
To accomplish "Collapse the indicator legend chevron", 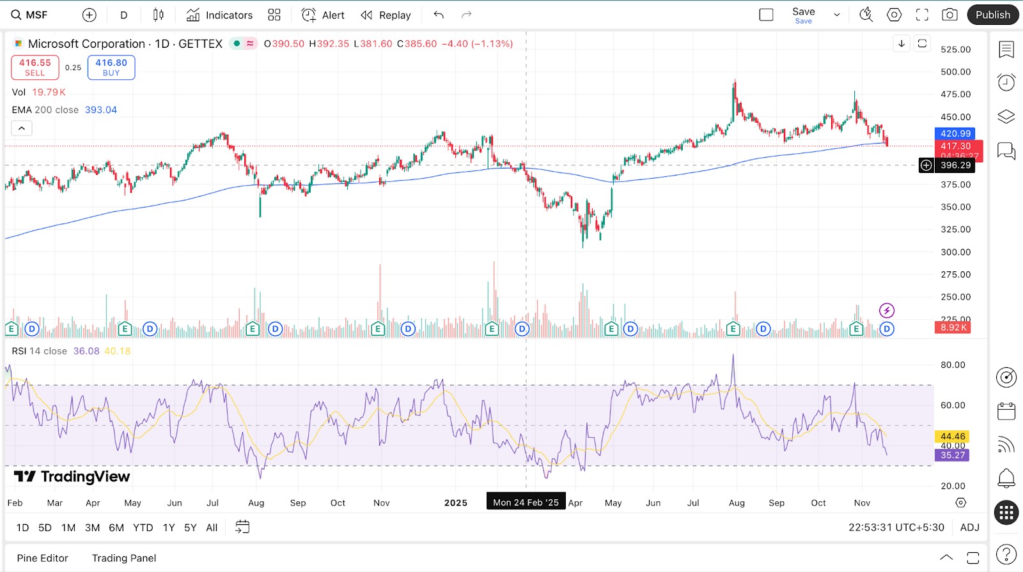I will pos(22,128).
